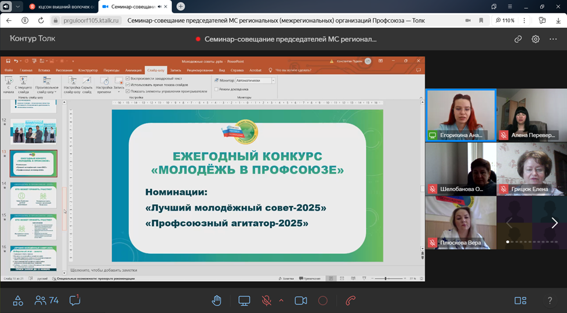The image size is (567, 313).
Task: Close the Семинар-совещание browser tab
Action: pyautogui.click(x=166, y=6)
